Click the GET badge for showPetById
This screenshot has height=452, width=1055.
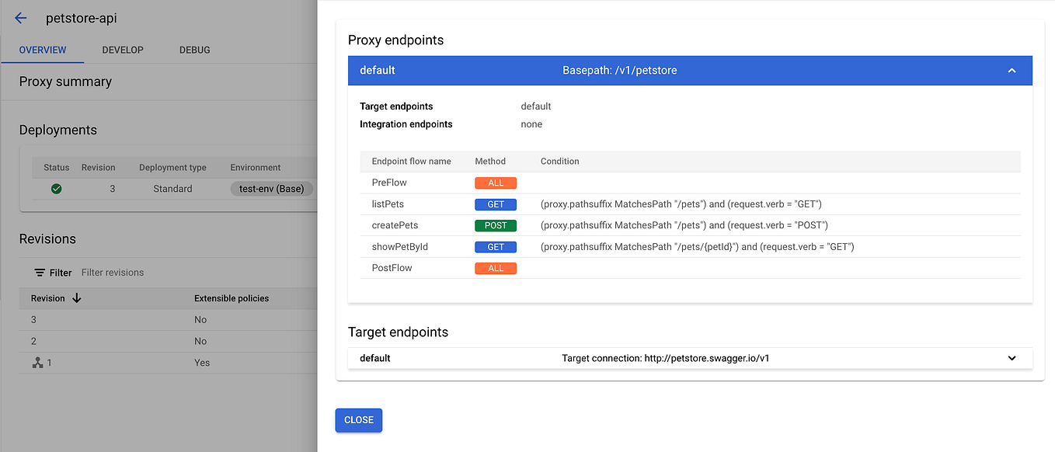pos(495,246)
